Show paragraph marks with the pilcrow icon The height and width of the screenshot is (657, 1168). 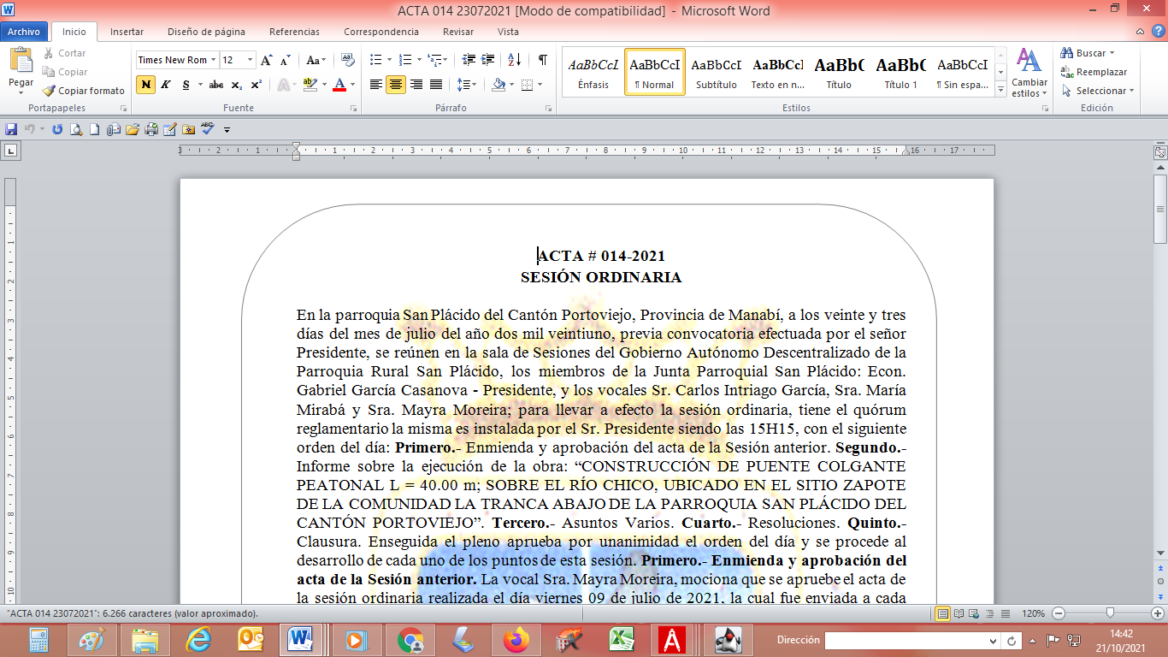pyautogui.click(x=542, y=60)
